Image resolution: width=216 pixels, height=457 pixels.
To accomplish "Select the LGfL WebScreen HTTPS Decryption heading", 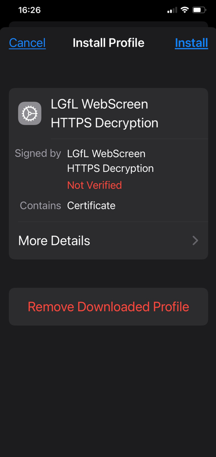I will pyautogui.click(x=105, y=114).
